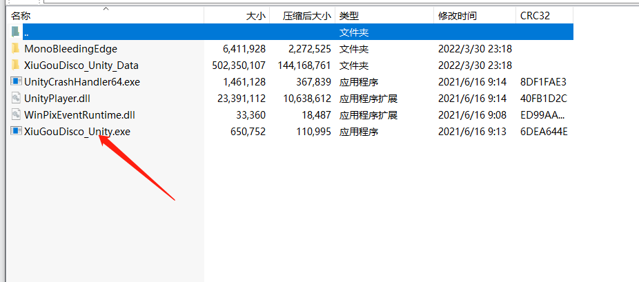This screenshot has height=282, width=639.
Task: Click the MonoBleedingEdge folder icon
Action: [x=15, y=48]
